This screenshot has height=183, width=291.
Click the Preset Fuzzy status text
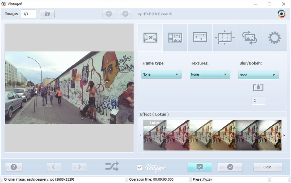click(202, 179)
